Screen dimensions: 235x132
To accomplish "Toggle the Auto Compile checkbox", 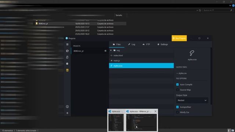I will coord(177,85).
